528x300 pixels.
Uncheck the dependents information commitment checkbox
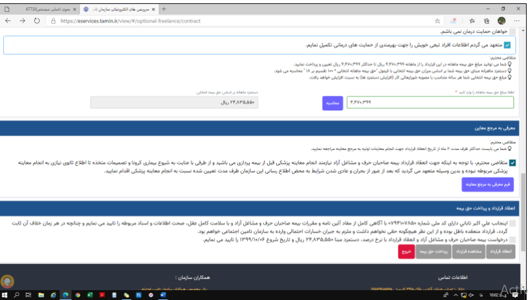[x=507, y=45]
